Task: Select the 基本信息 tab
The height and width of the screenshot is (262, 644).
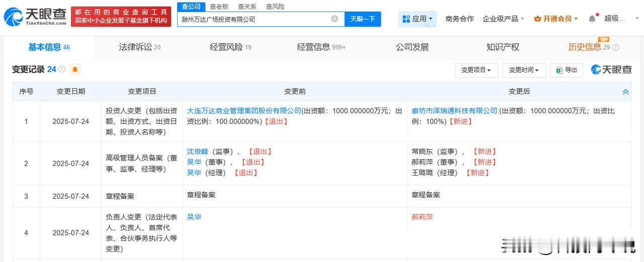Action: tap(49, 47)
